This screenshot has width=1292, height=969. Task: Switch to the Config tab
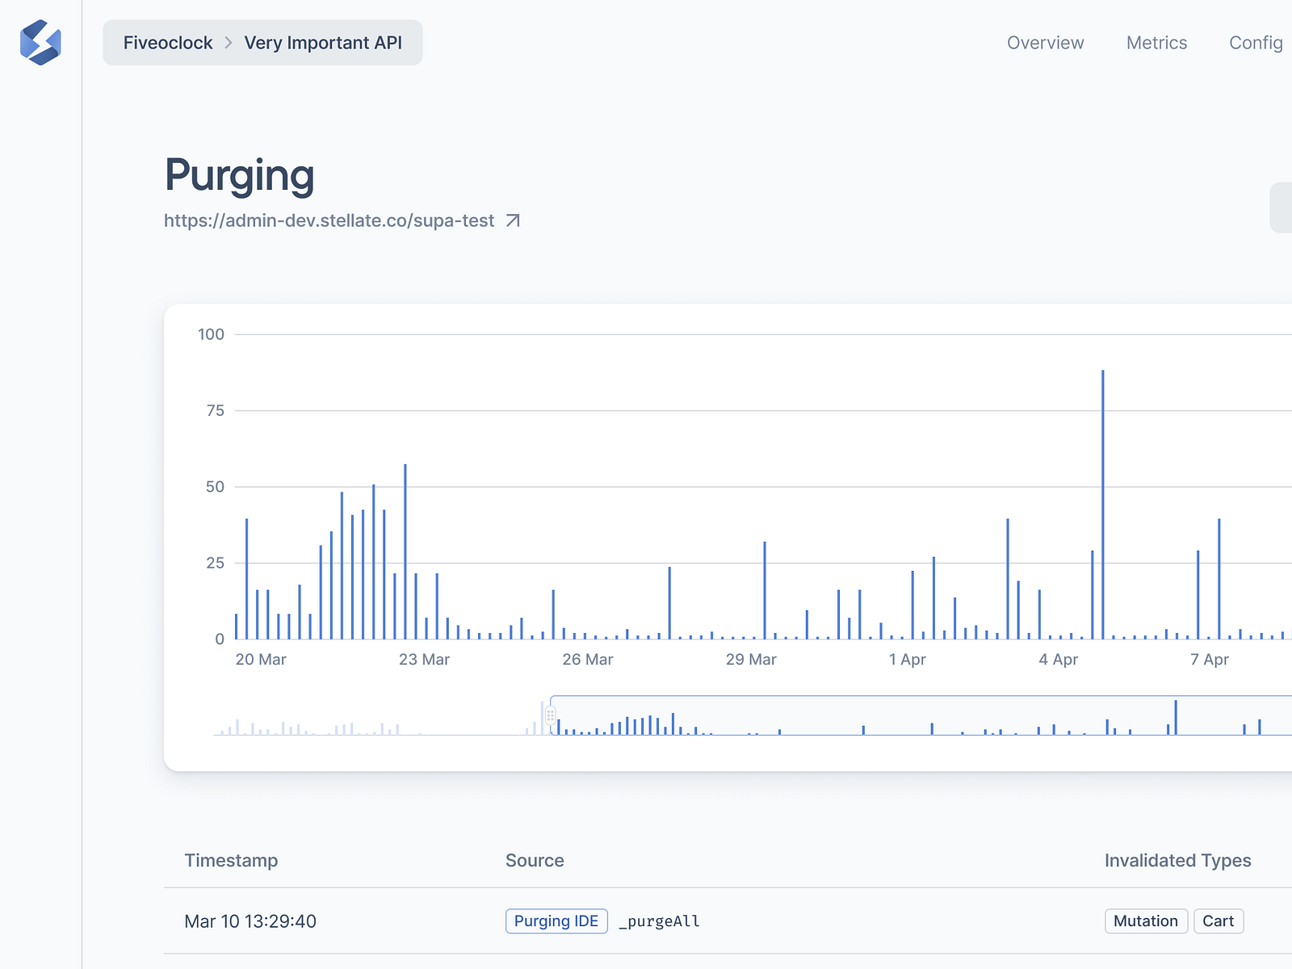point(1256,43)
